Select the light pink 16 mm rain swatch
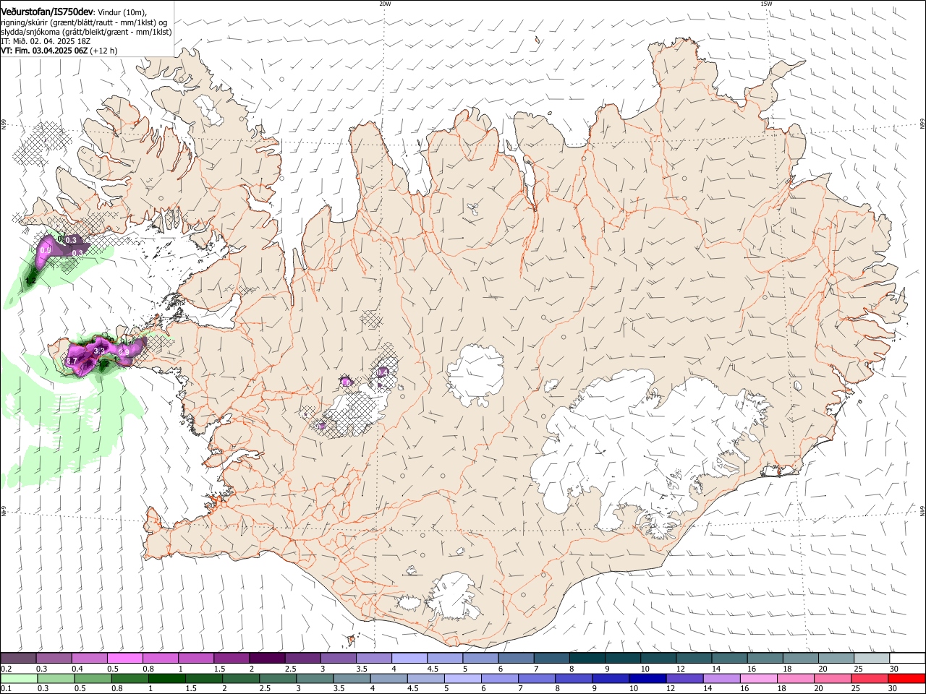Viewport: 926px width, 694px height. tap(757, 678)
